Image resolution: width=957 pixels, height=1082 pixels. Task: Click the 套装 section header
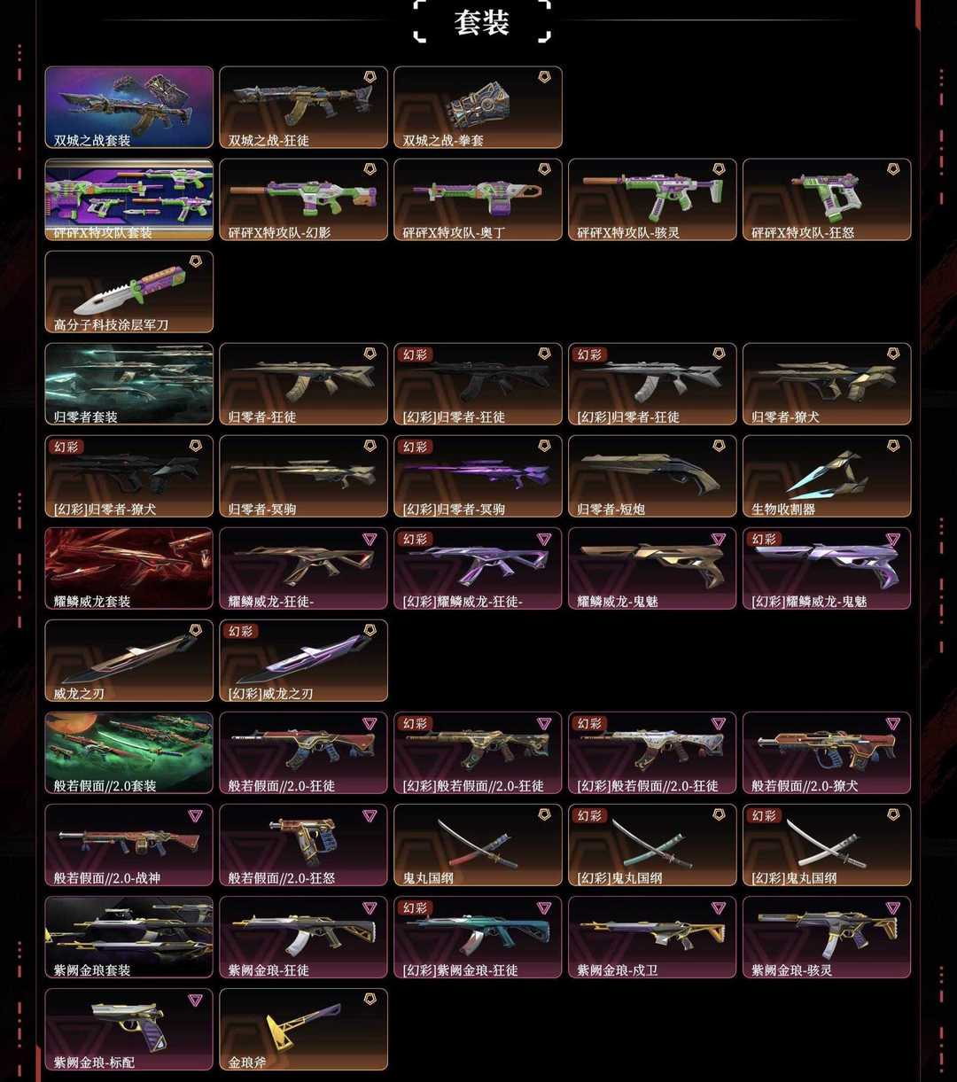pyautogui.click(x=481, y=22)
